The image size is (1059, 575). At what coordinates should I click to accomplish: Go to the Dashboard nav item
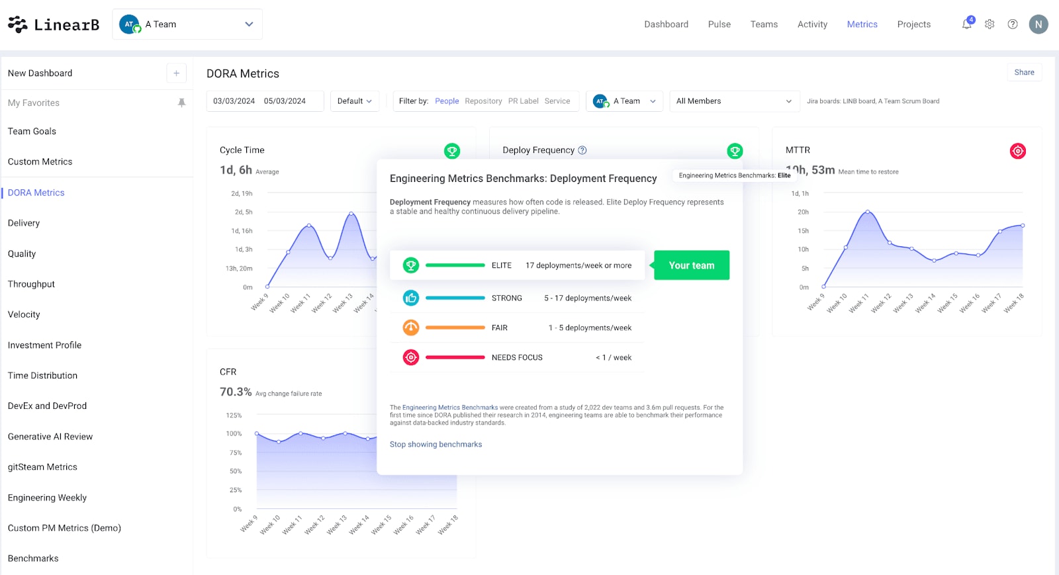tap(667, 24)
